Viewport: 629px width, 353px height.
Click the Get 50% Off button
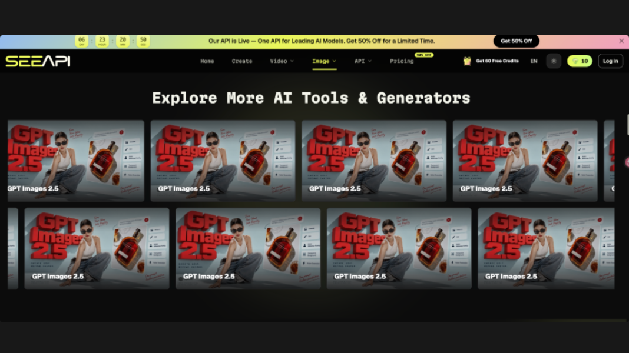click(x=517, y=41)
